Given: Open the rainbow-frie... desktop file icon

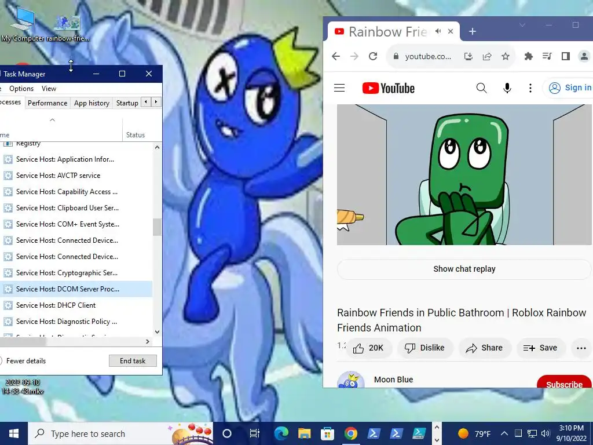Looking at the screenshot, I should [67, 28].
